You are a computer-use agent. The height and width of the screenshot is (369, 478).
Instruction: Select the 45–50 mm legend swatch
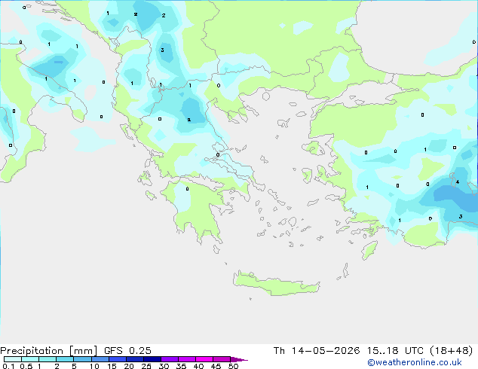pos(222,359)
